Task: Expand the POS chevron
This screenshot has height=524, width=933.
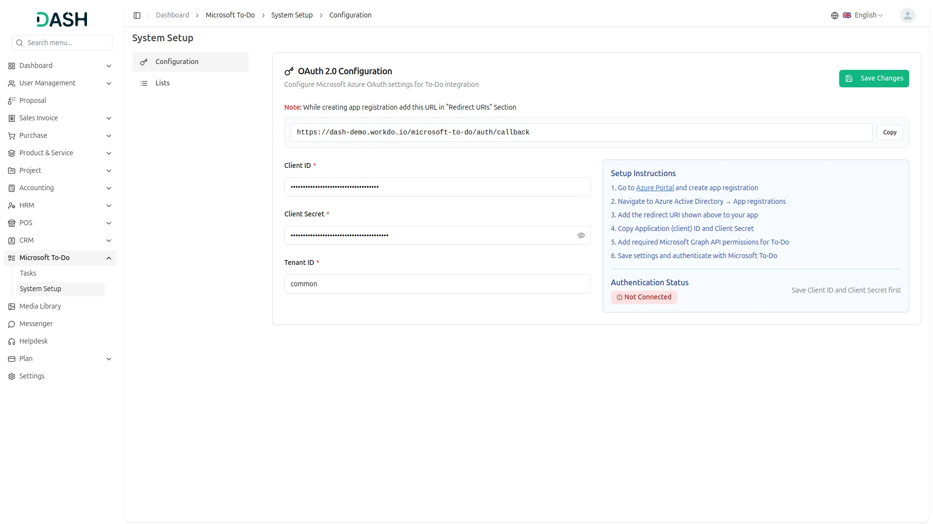Action: [109, 223]
